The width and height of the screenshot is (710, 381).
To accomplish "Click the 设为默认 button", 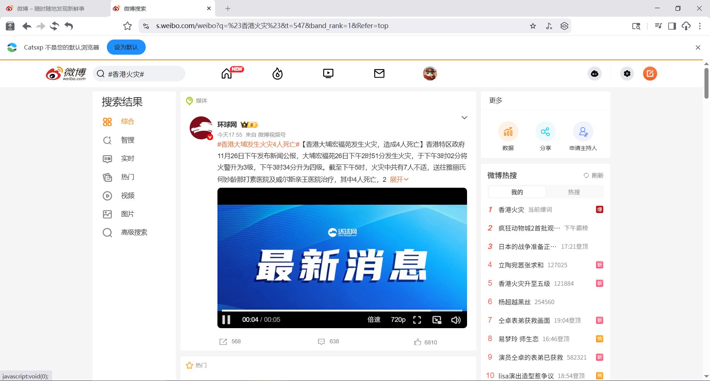I will point(126,47).
